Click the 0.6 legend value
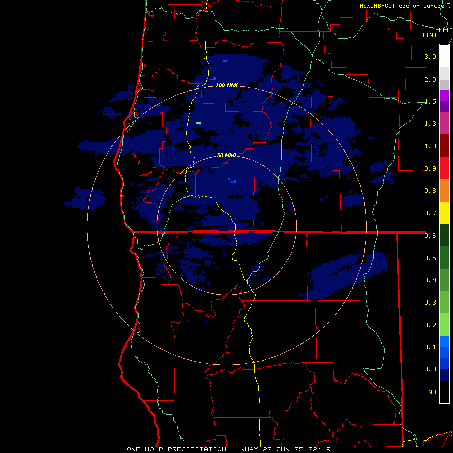The height and width of the screenshot is (453, 453). pyautogui.click(x=430, y=236)
